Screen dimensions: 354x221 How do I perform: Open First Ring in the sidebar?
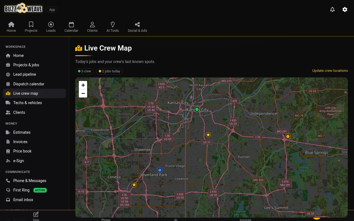click(x=34, y=190)
